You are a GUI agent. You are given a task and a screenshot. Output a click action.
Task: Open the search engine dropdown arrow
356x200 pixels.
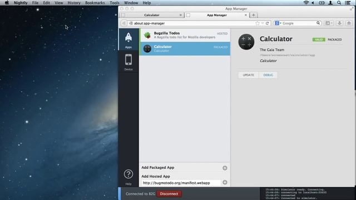pyautogui.click(x=280, y=23)
